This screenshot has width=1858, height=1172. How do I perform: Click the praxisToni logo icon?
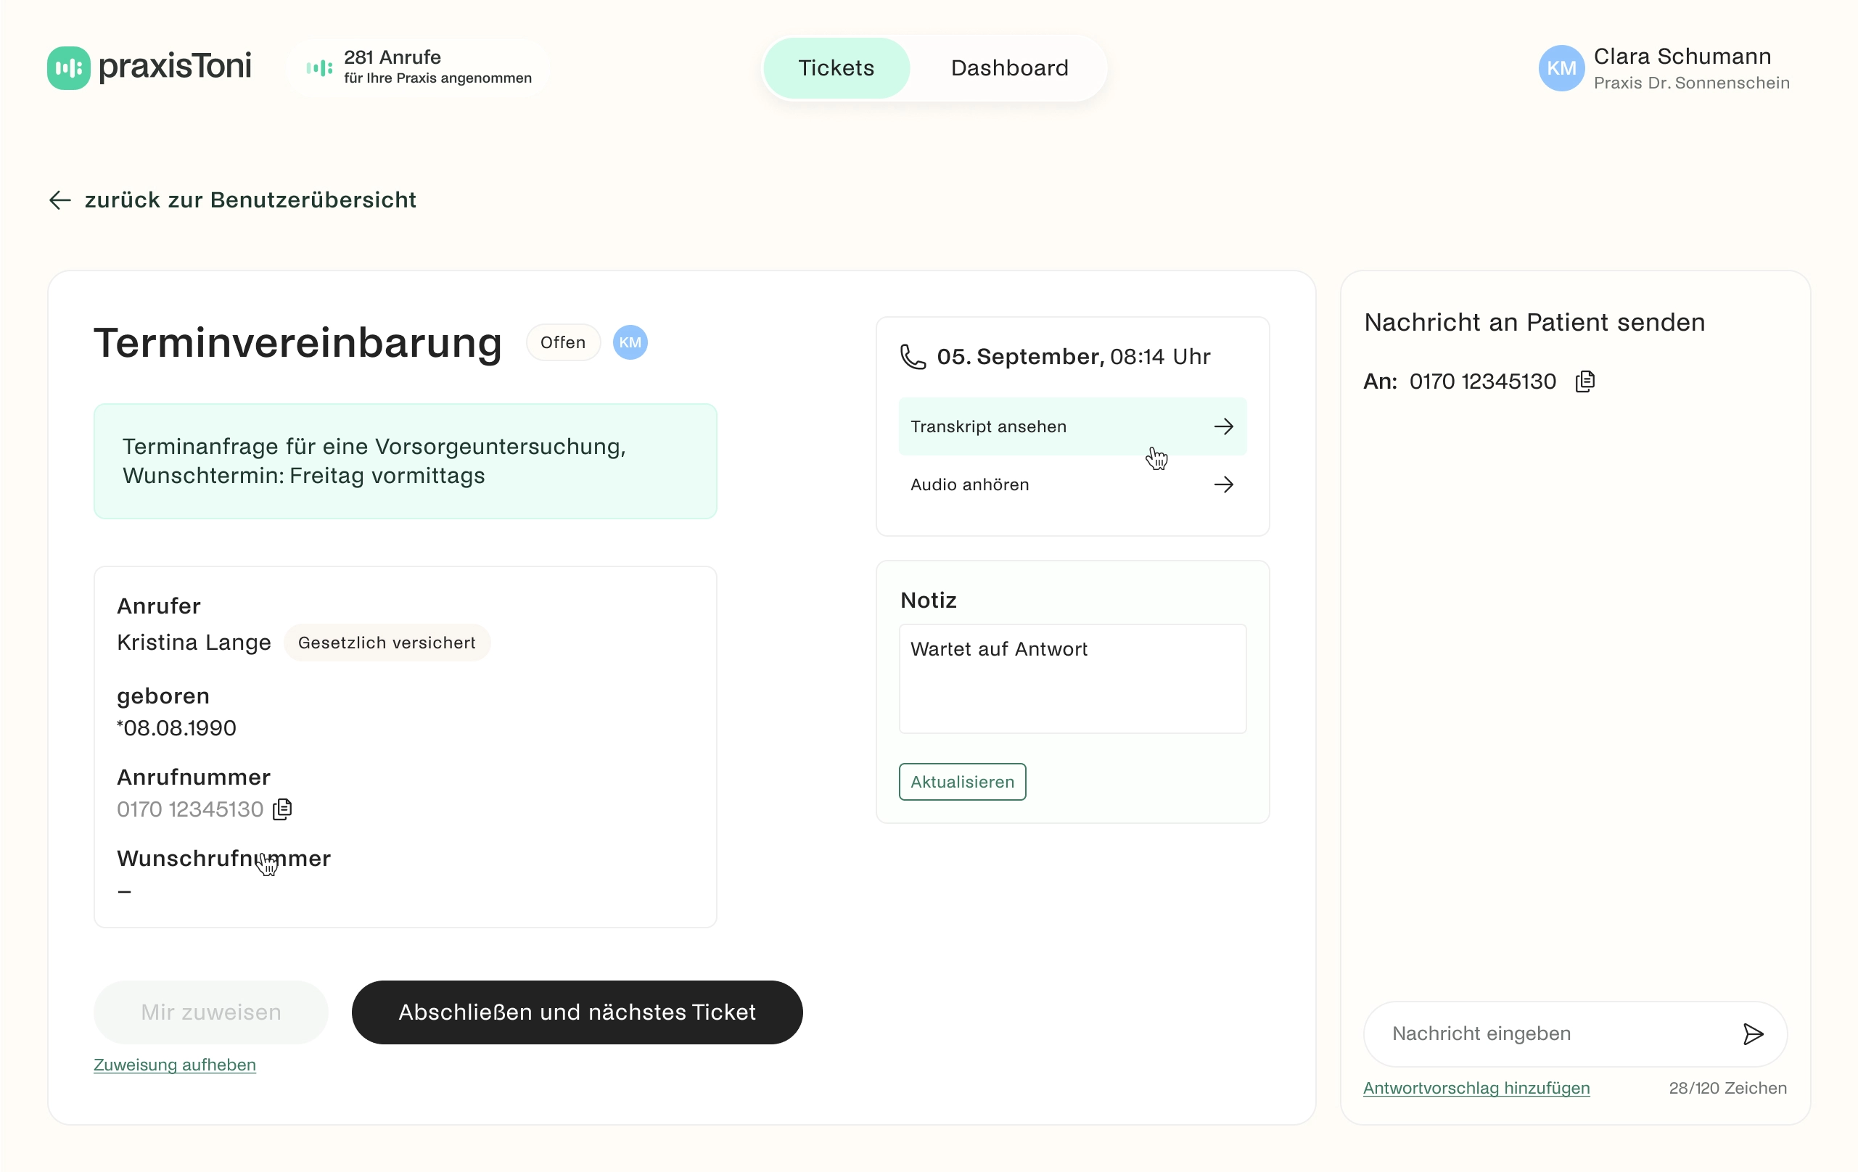(67, 67)
